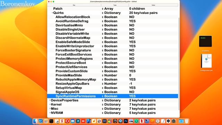This screenshot has height=125, width=222.
Task: Toggle EnableSafeModeSlide YES value
Action: click(132, 42)
